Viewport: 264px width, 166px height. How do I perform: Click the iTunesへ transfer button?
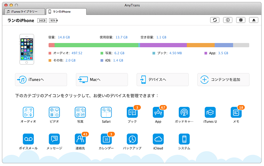[41, 80]
